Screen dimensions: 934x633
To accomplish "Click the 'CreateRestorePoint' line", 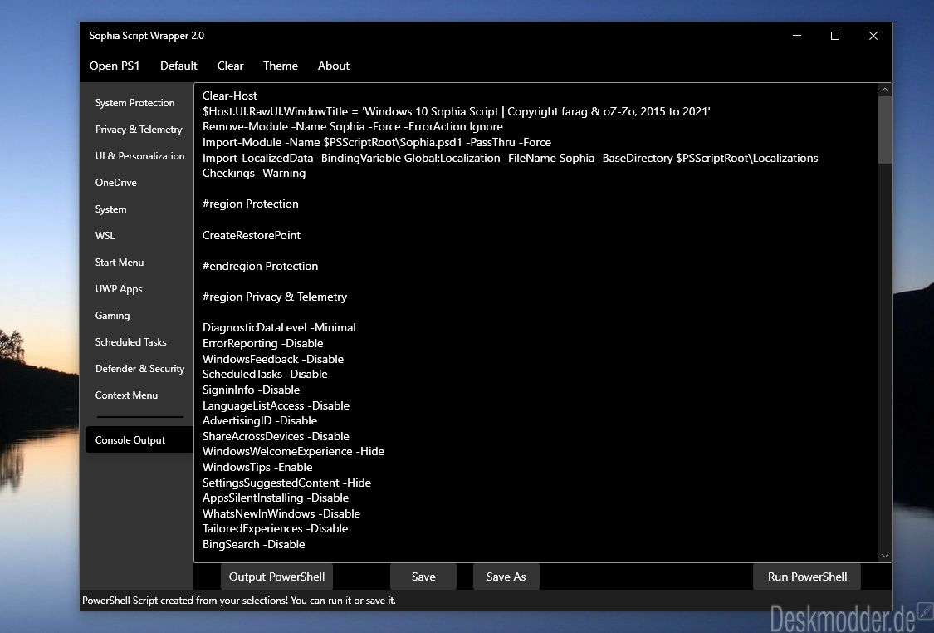I will click(252, 235).
